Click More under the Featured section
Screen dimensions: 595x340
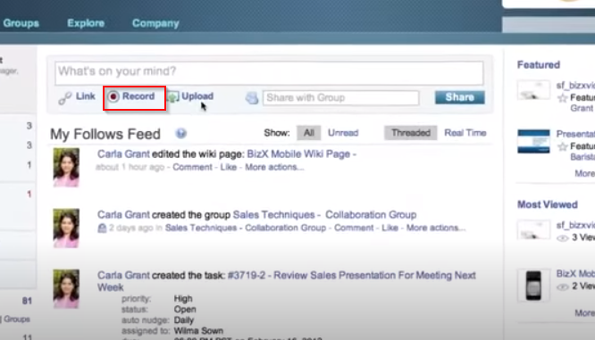coord(584,173)
